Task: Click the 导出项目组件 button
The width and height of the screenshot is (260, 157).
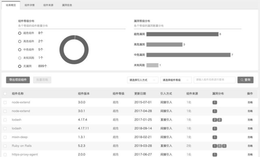Action: [18, 80]
